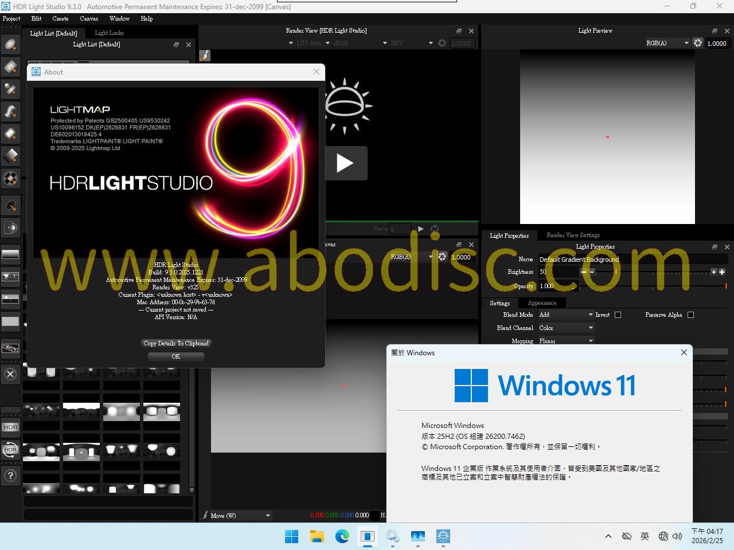Viewport: 734px width, 550px height.
Task: Click Copy Details To Clipboard button
Action: (x=176, y=343)
